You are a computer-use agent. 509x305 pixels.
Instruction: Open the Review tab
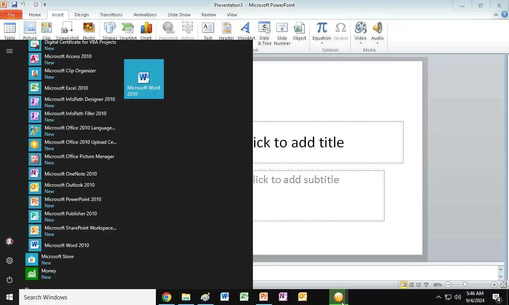click(209, 15)
